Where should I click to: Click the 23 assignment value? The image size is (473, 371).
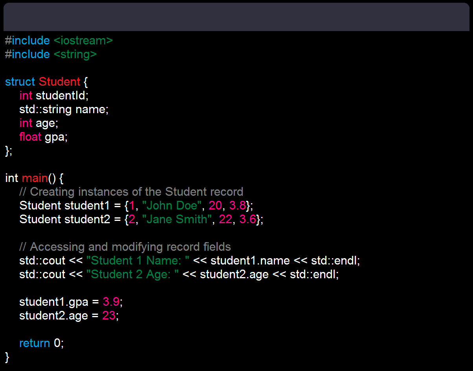pos(109,316)
